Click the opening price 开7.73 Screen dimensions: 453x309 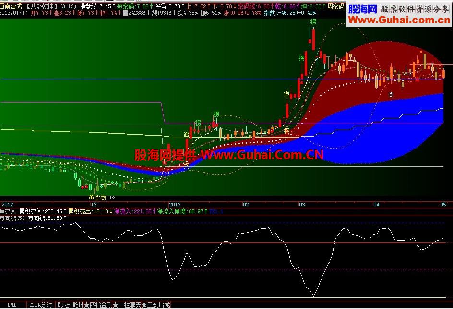pyautogui.click(x=41, y=13)
